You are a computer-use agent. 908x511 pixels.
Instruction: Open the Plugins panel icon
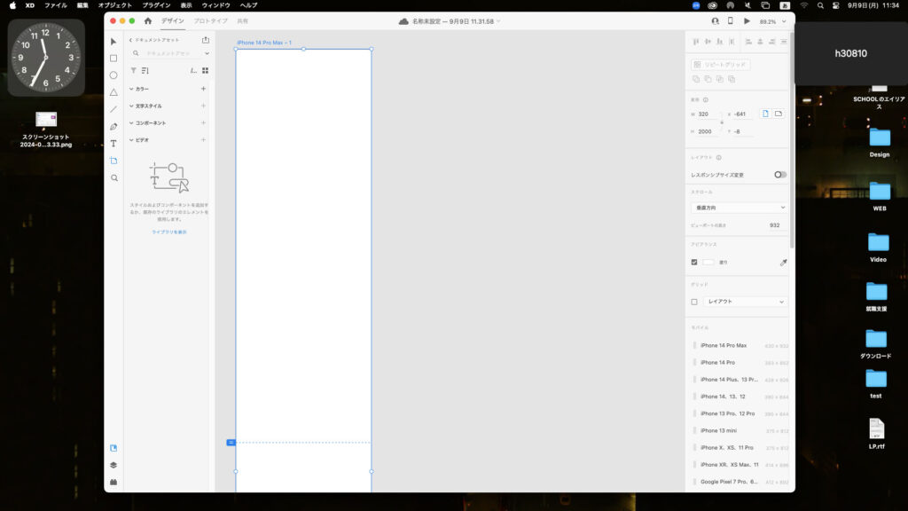pyautogui.click(x=113, y=482)
